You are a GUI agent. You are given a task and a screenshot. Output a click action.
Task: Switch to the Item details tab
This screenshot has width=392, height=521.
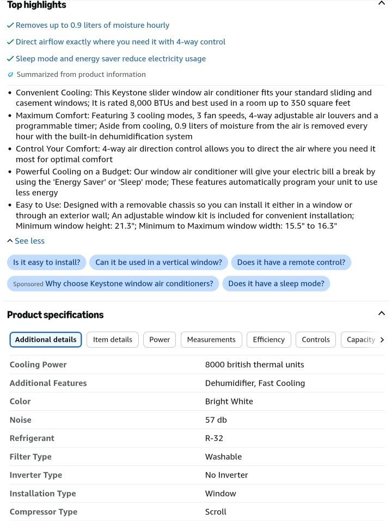coord(113,340)
